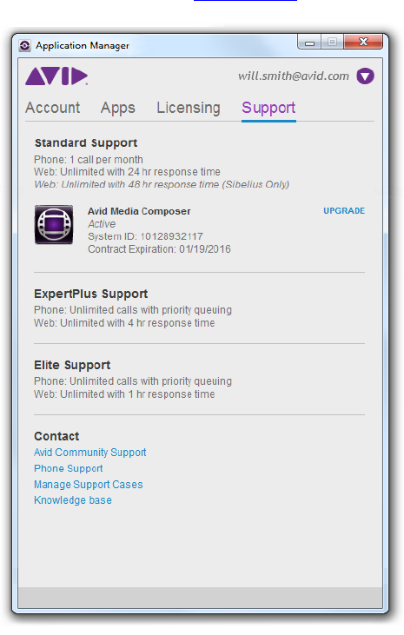
Task: Click the UPGRADE link for Media Composer
Action: (344, 211)
